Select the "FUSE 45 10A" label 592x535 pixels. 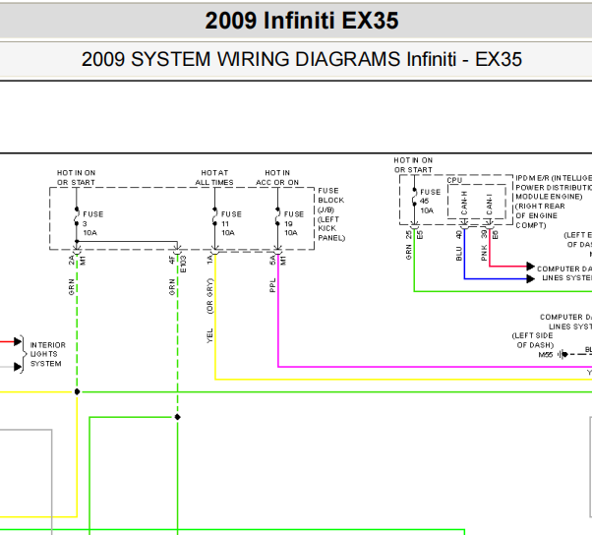tap(430, 201)
